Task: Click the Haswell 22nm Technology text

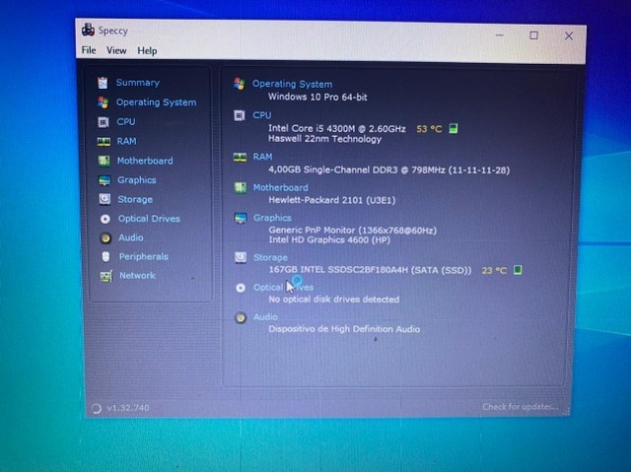Action: (x=324, y=139)
